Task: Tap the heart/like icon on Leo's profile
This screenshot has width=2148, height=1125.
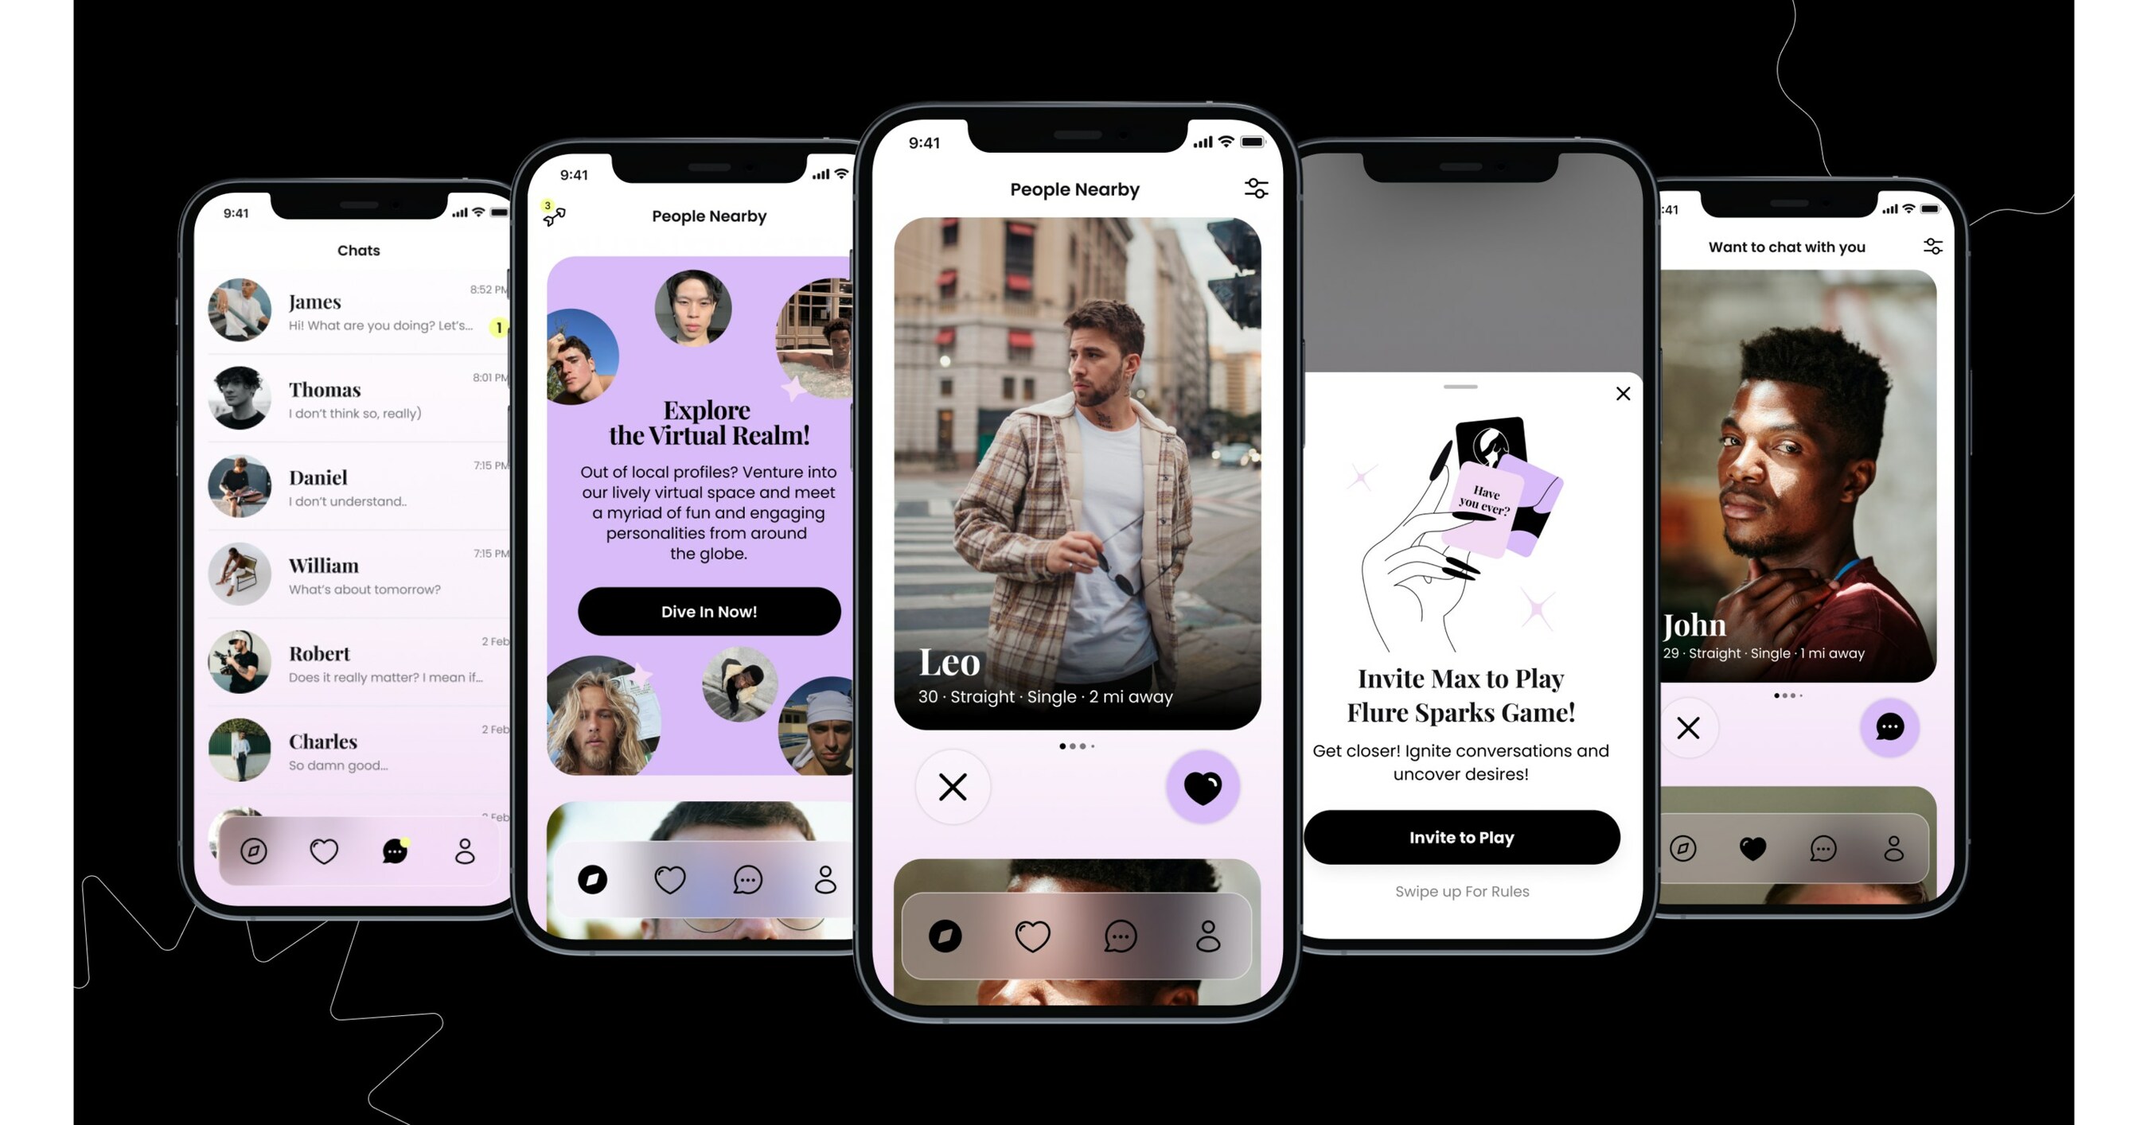Action: [1202, 785]
